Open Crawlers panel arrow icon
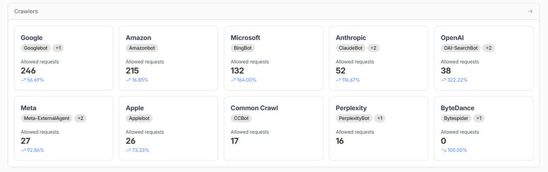The width and height of the screenshot is (548, 172). [530, 11]
